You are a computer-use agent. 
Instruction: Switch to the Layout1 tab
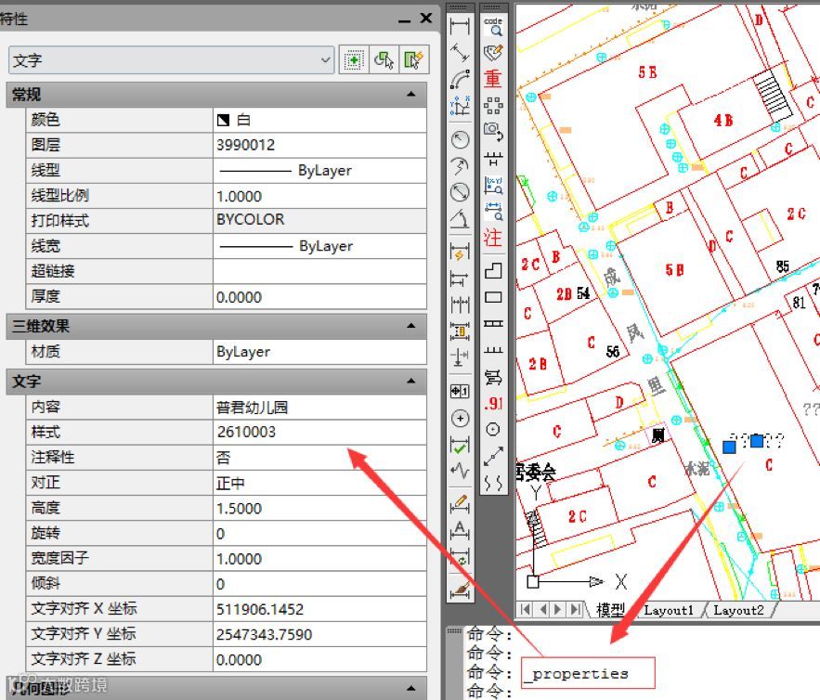669,610
